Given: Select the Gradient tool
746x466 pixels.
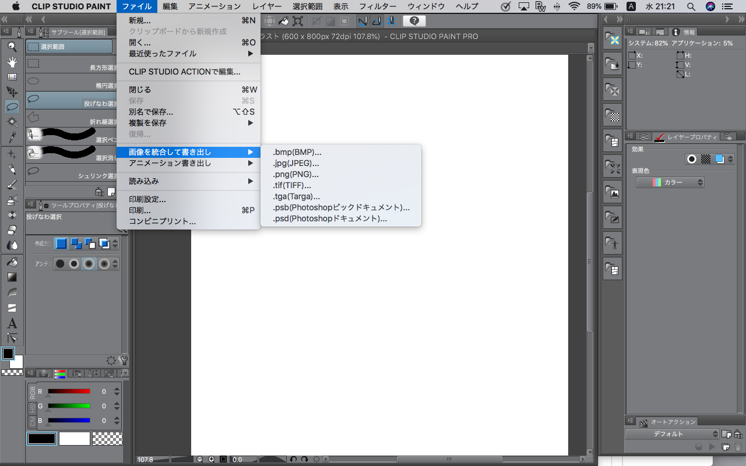Looking at the screenshot, I should pyautogui.click(x=12, y=277).
